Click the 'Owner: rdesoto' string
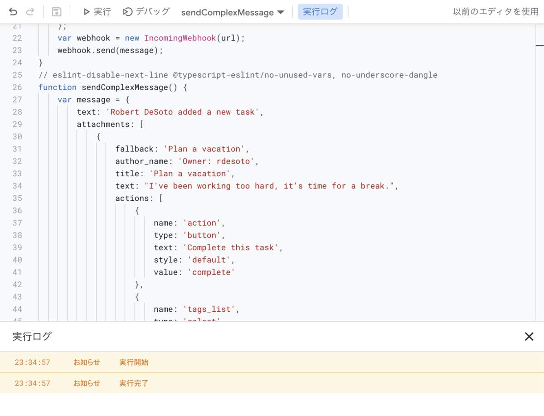 point(216,161)
